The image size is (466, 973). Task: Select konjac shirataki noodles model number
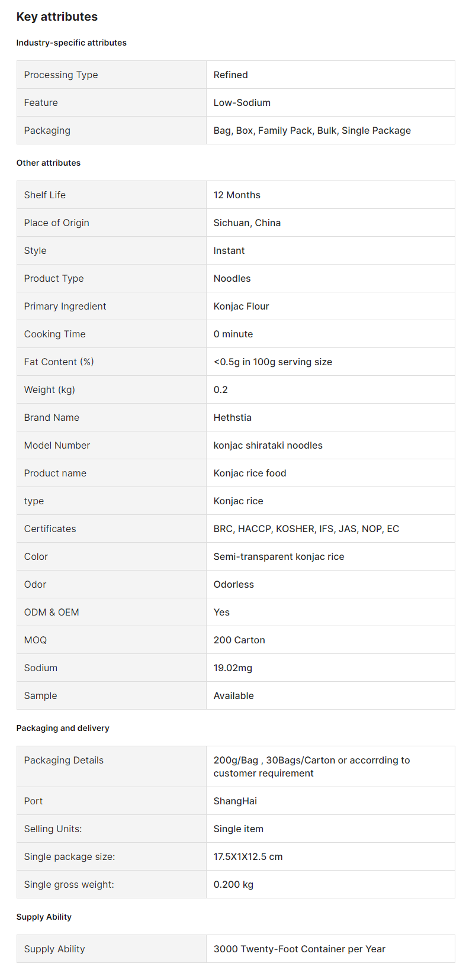tap(268, 445)
